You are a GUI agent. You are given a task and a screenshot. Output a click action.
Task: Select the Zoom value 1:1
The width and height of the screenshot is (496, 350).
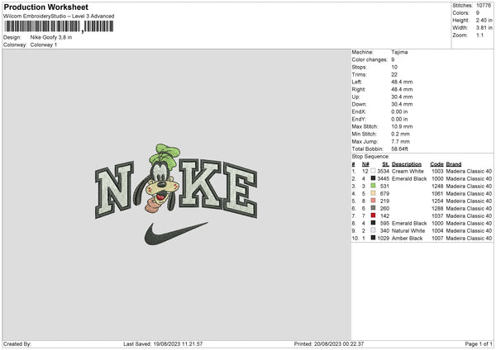tap(479, 35)
